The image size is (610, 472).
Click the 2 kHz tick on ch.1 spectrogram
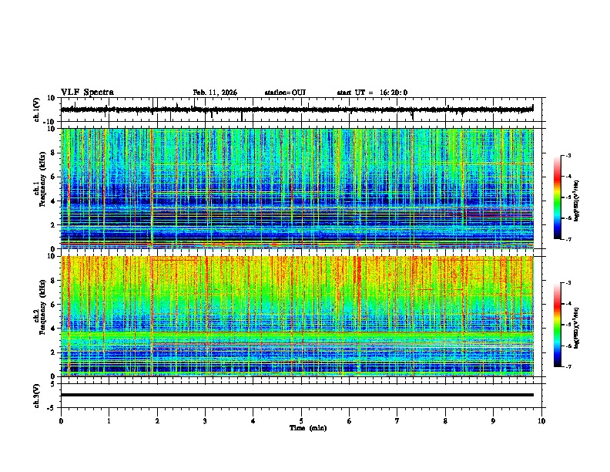[x=54, y=225]
